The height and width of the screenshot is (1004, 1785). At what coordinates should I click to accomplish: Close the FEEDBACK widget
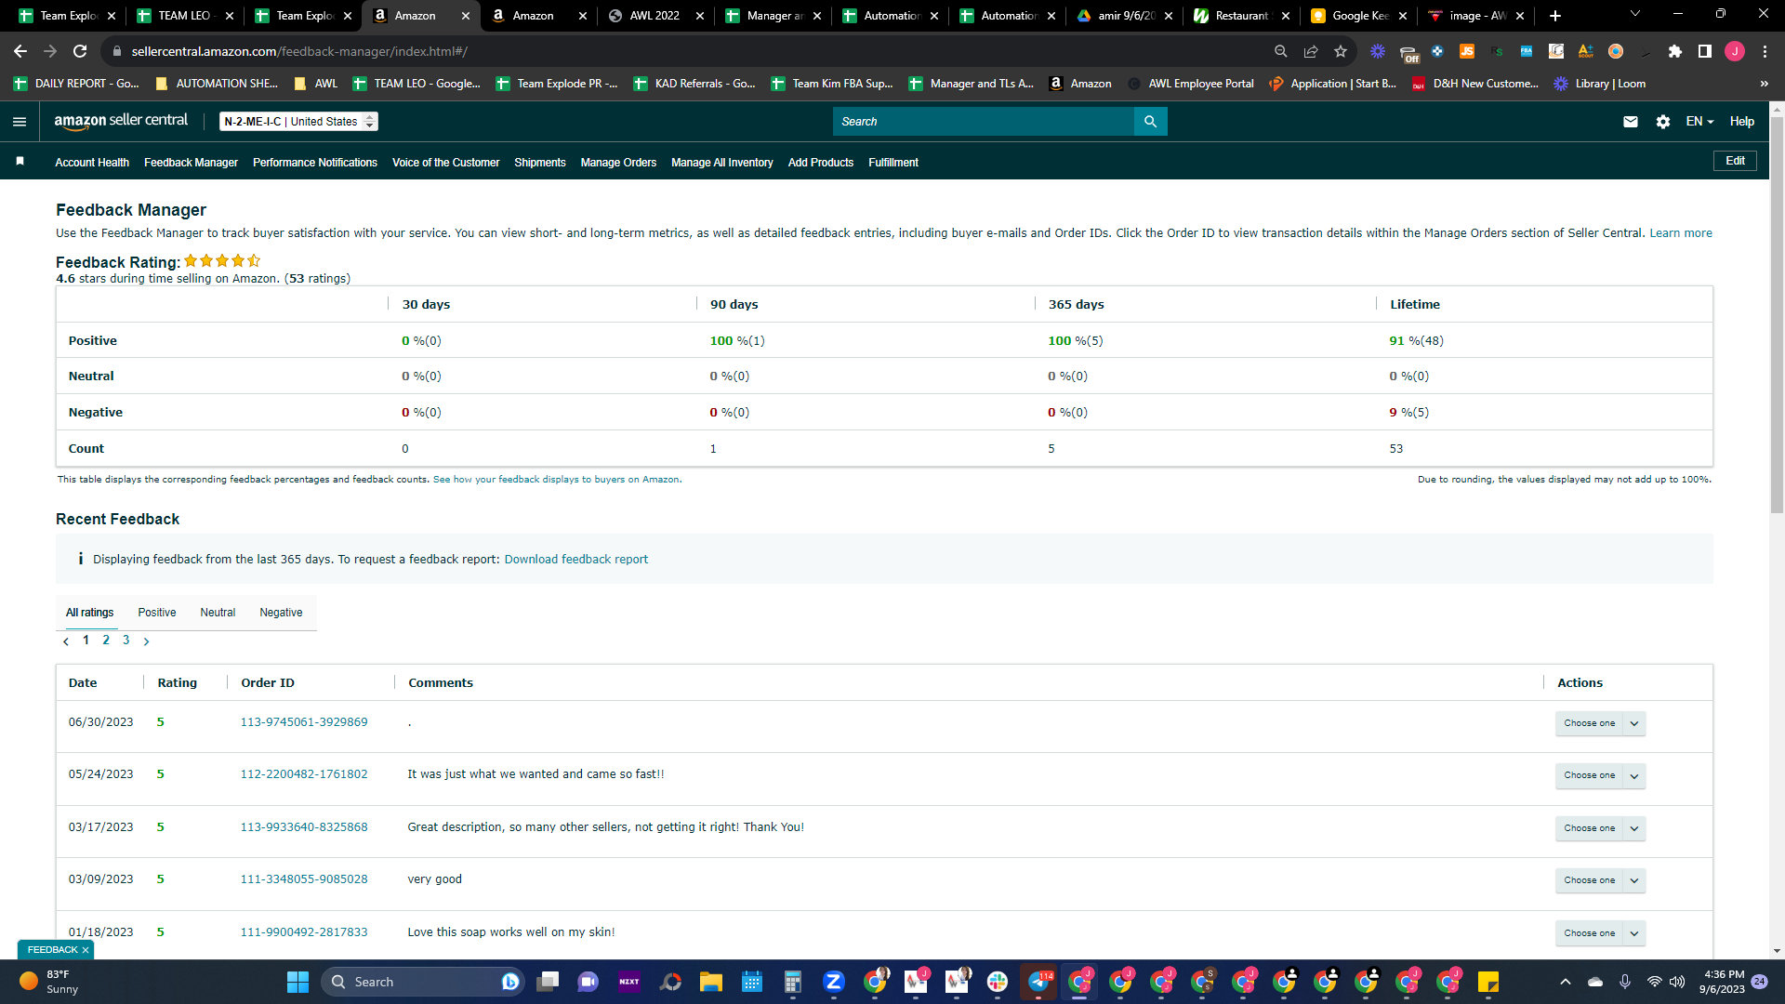click(86, 950)
